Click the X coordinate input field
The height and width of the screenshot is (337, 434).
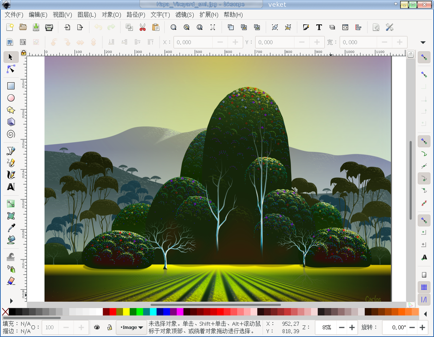coord(193,42)
